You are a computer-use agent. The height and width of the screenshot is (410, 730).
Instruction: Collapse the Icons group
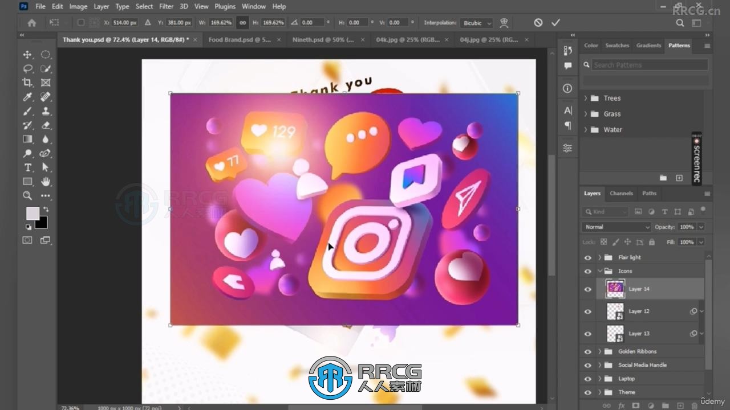point(599,271)
